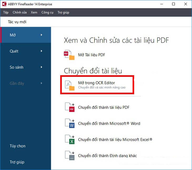Open the Chỉnh sửa menu

(x=19, y=12)
